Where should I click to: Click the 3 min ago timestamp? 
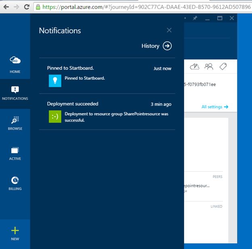[x=161, y=104]
